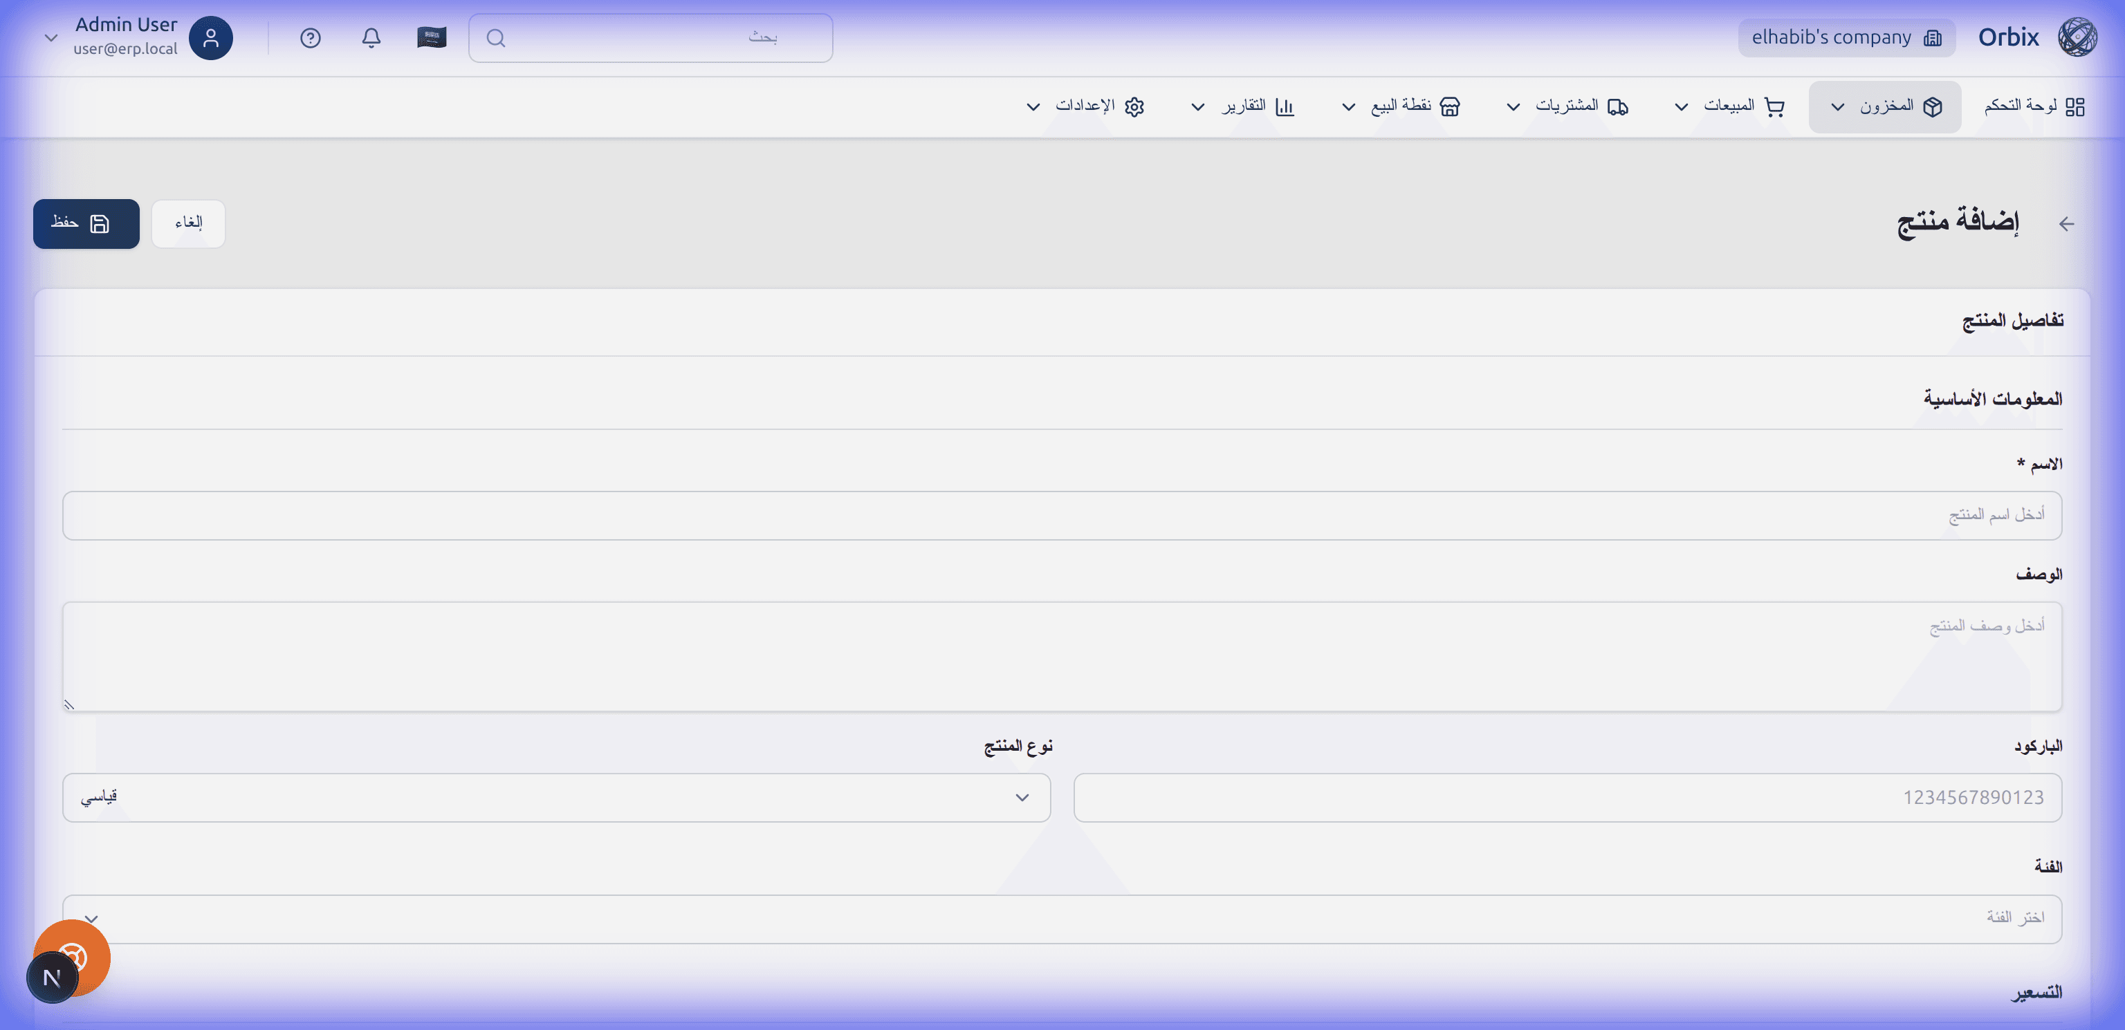Open the المبيعات sales menu

[1729, 106]
